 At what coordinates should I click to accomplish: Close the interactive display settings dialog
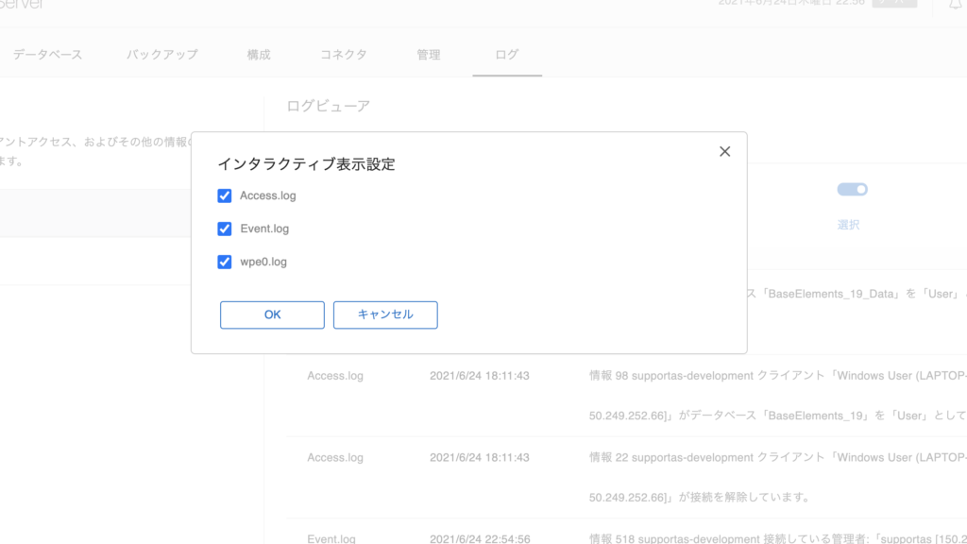[x=724, y=151]
